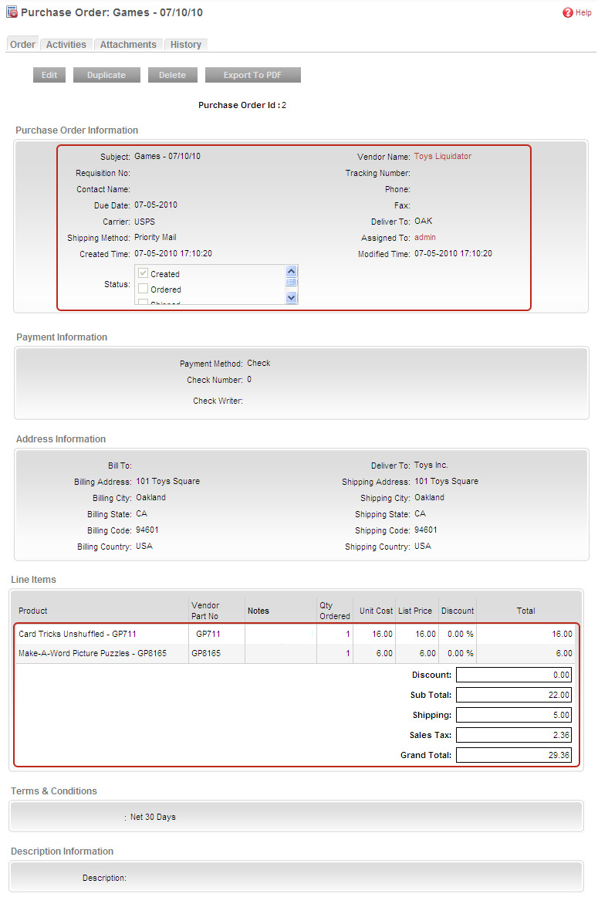This screenshot has height=904, width=598.
Task: Check the Ordered status checkbox
Action: coord(144,289)
